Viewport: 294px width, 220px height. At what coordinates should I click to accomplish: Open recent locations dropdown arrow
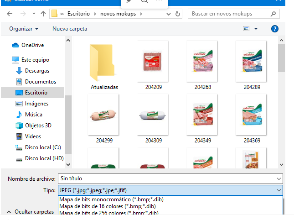click(34, 14)
